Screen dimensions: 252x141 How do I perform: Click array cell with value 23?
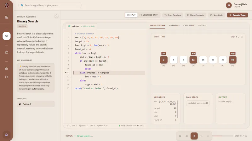click(213, 60)
